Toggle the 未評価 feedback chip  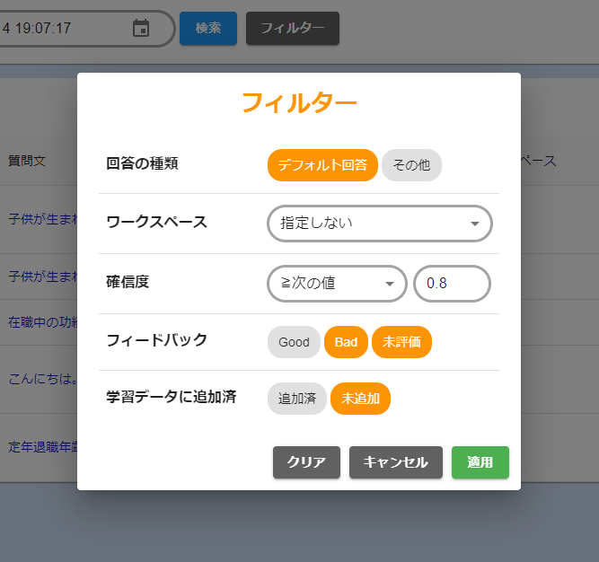tap(401, 342)
